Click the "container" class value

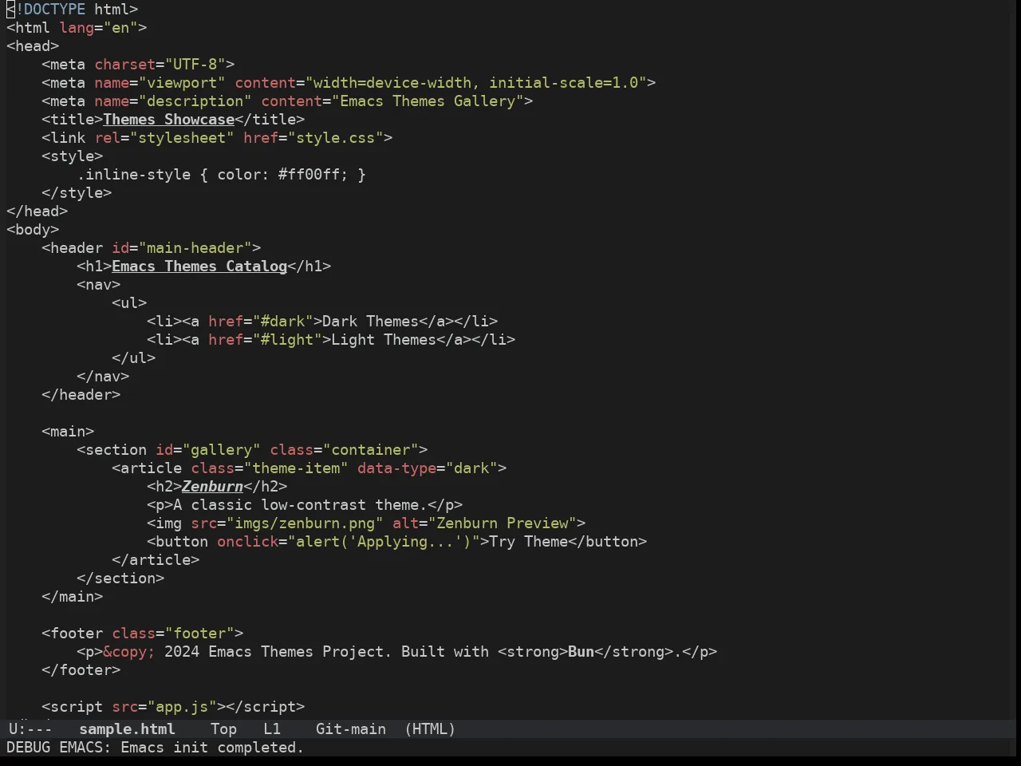(370, 450)
